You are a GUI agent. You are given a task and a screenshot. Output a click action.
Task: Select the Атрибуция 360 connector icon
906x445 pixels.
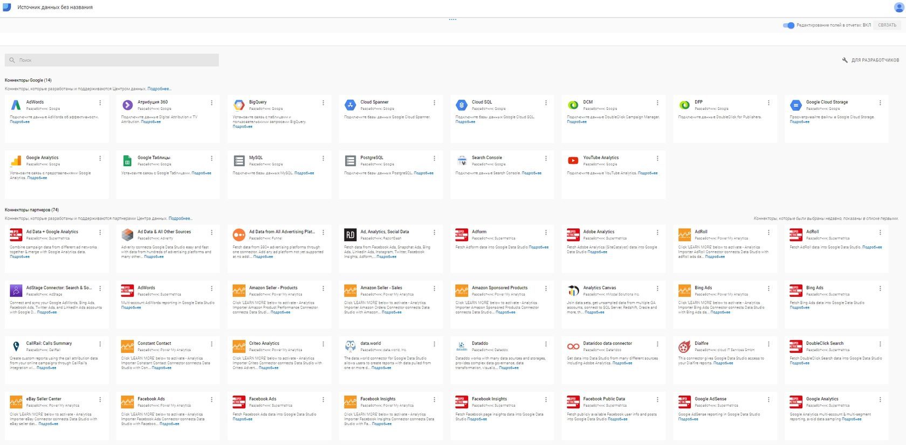point(127,105)
